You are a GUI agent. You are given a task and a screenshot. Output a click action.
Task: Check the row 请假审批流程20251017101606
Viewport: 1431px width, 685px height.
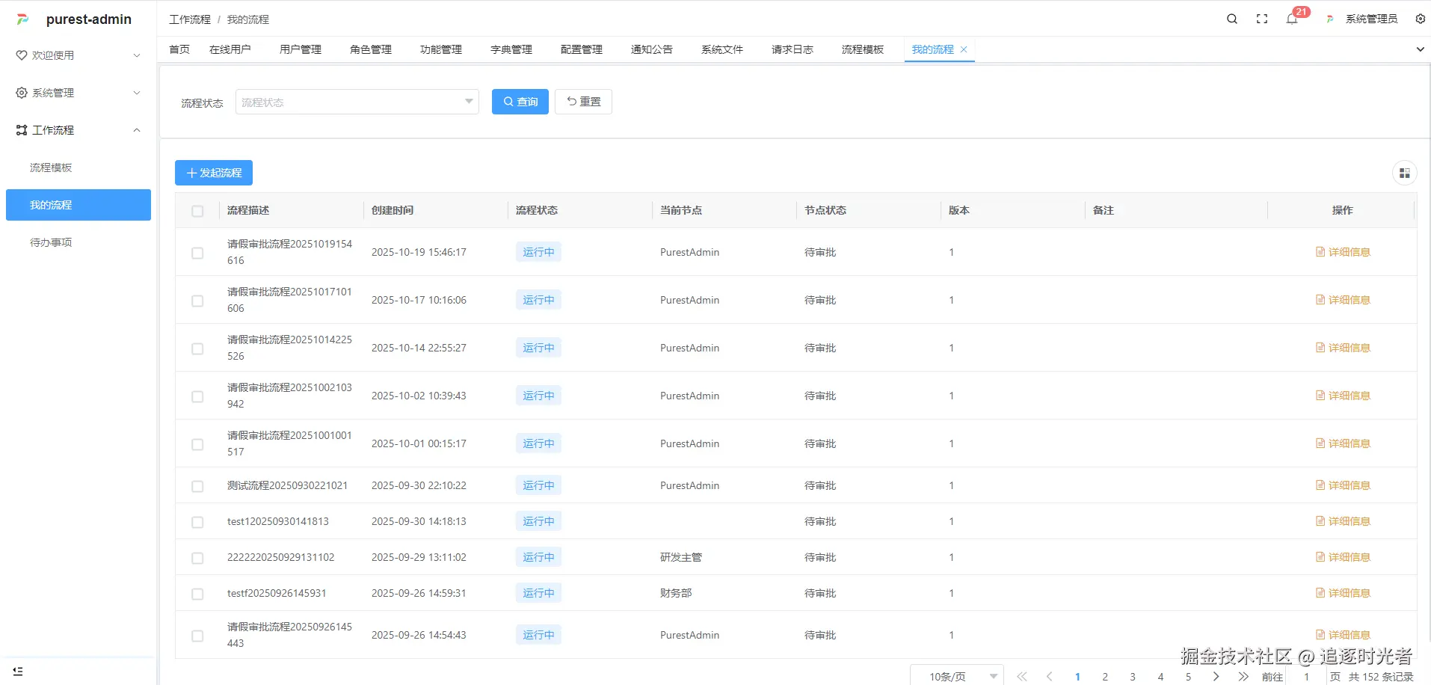pos(197,301)
